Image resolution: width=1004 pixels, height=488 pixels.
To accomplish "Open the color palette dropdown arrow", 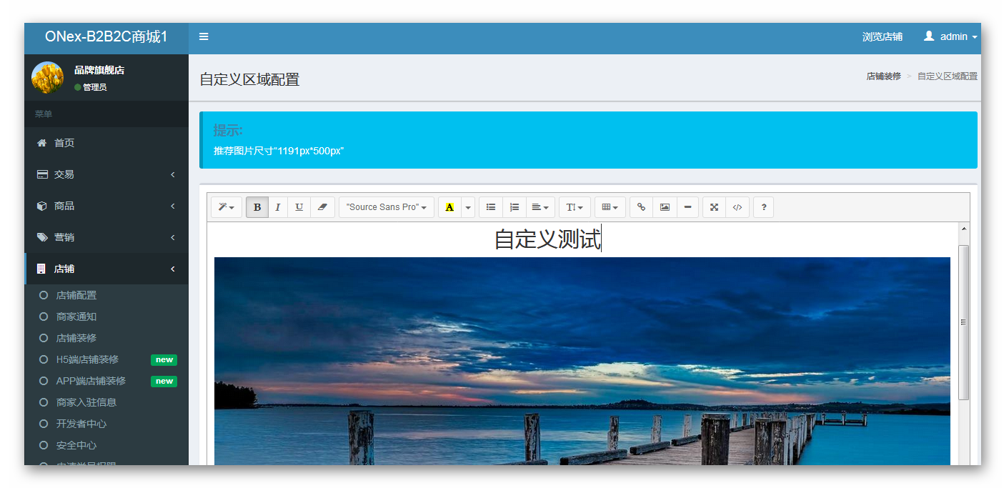I will 468,207.
